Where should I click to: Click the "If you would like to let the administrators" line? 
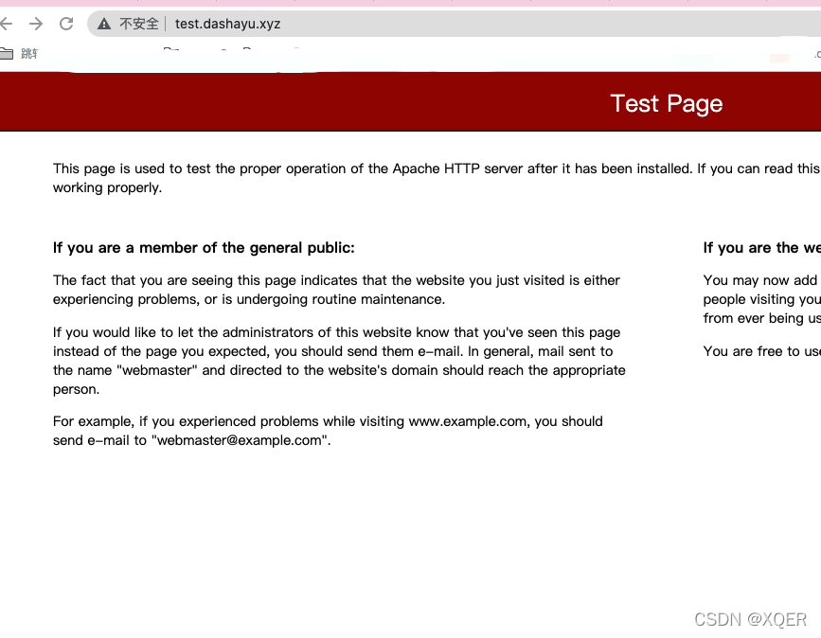[x=336, y=332]
